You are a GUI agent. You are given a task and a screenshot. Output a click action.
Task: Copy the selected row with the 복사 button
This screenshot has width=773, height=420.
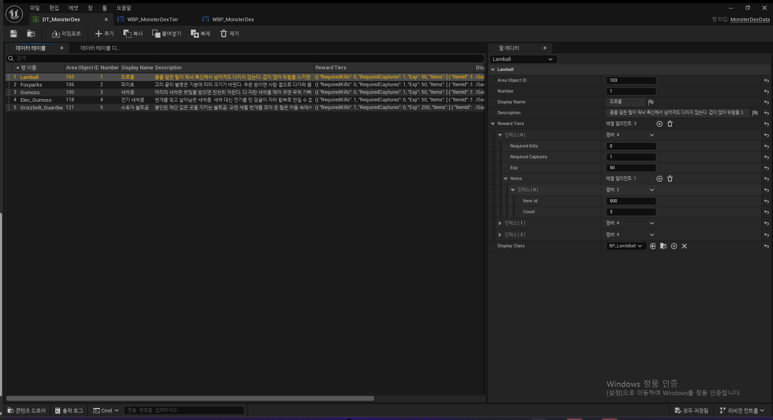click(133, 34)
